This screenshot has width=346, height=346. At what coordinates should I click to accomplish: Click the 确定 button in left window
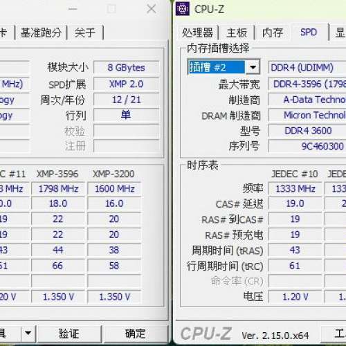(136, 334)
